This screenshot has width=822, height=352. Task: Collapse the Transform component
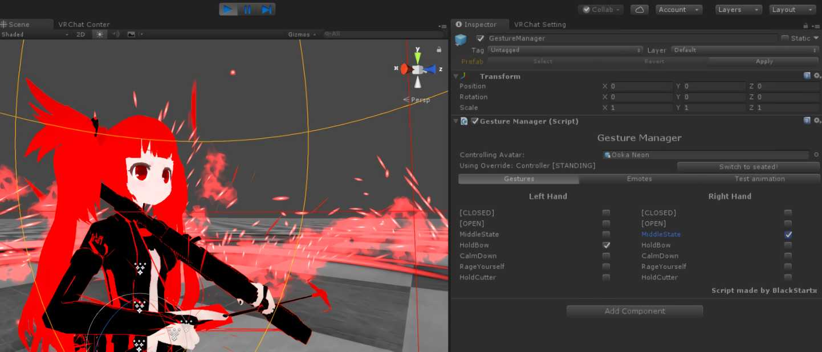click(x=455, y=76)
